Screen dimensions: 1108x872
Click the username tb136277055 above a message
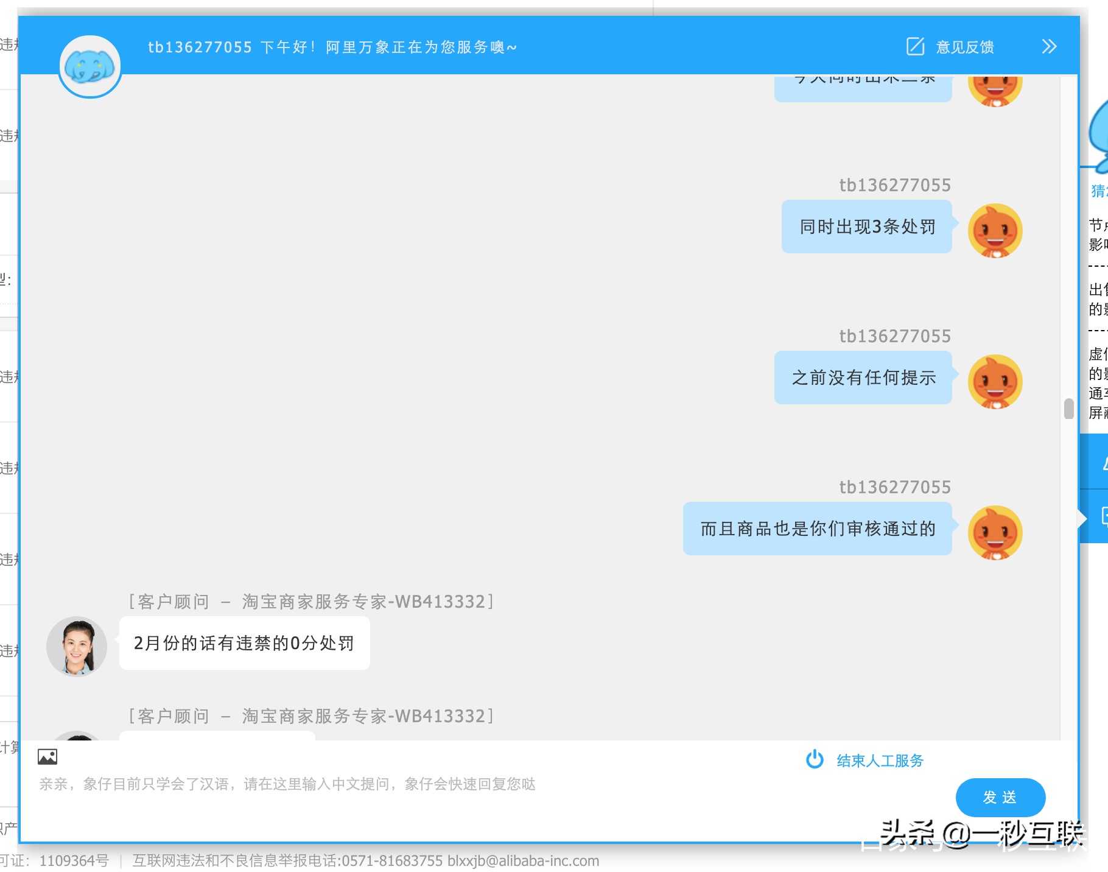pyautogui.click(x=894, y=185)
